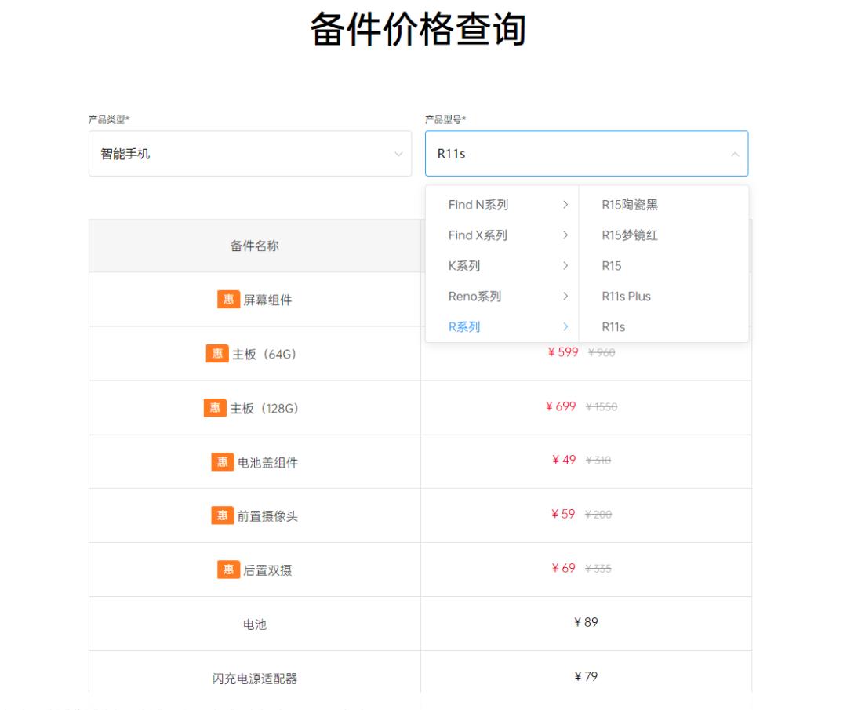Open the 产品类型 dropdown showing 智能手机
Viewport: 847px width, 710px height.
tap(250, 154)
